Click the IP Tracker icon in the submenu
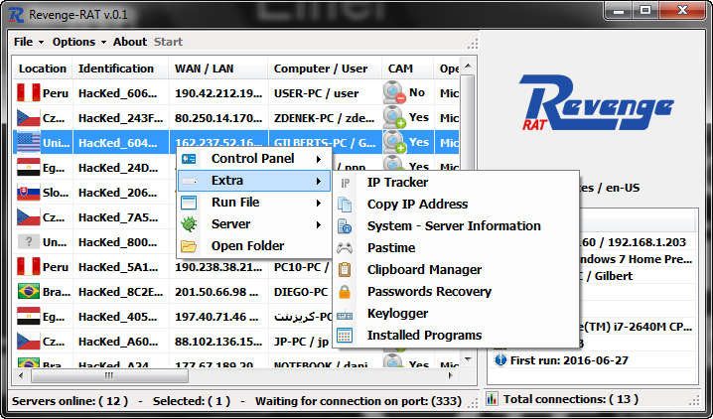Image resolution: width=713 pixels, height=419 pixels. 346,183
